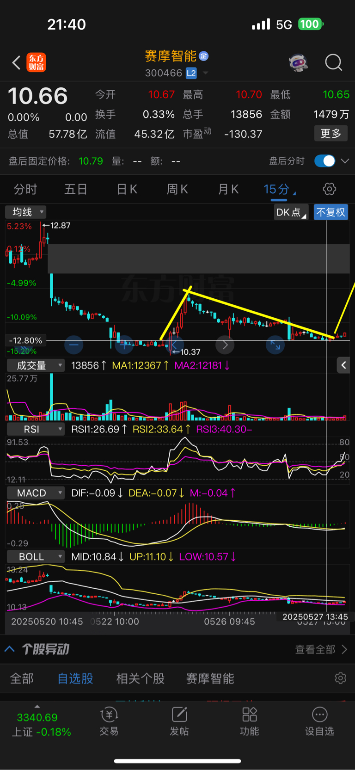This screenshot has width=355, height=770.
Task: Tap the back arrow icon
Action: [x=16, y=62]
